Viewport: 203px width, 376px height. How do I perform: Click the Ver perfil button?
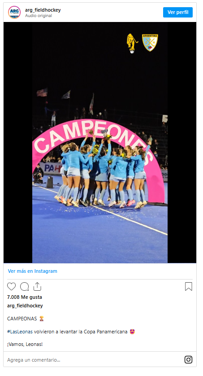[178, 12]
